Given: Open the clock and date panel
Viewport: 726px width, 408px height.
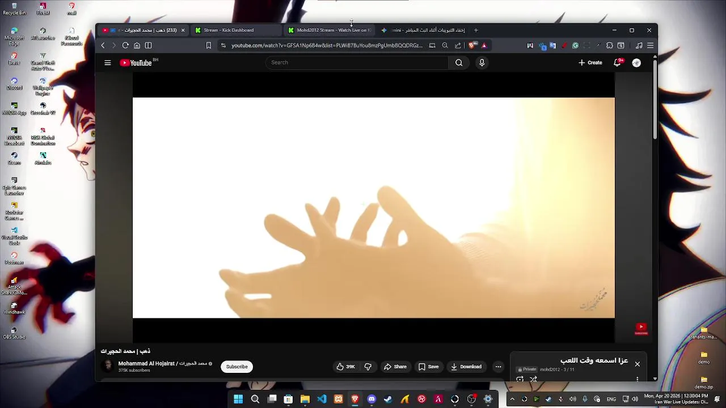Looking at the screenshot, I should [x=676, y=399].
